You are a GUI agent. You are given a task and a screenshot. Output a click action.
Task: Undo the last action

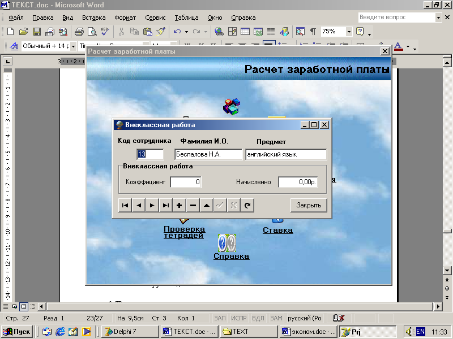pyautogui.click(x=177, y=32)
